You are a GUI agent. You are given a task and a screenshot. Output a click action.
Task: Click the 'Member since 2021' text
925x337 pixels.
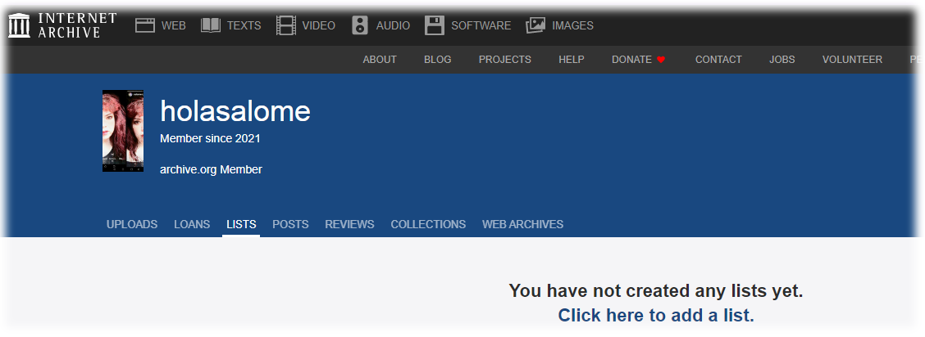coord(210,139)
